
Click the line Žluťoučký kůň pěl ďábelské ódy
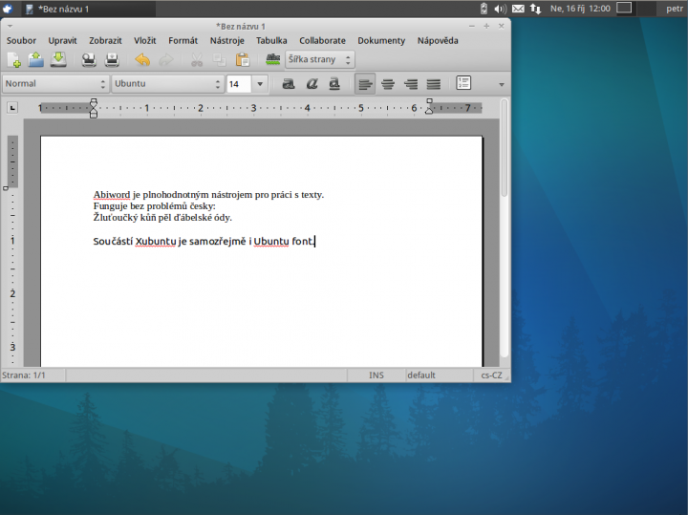point(162,218)
